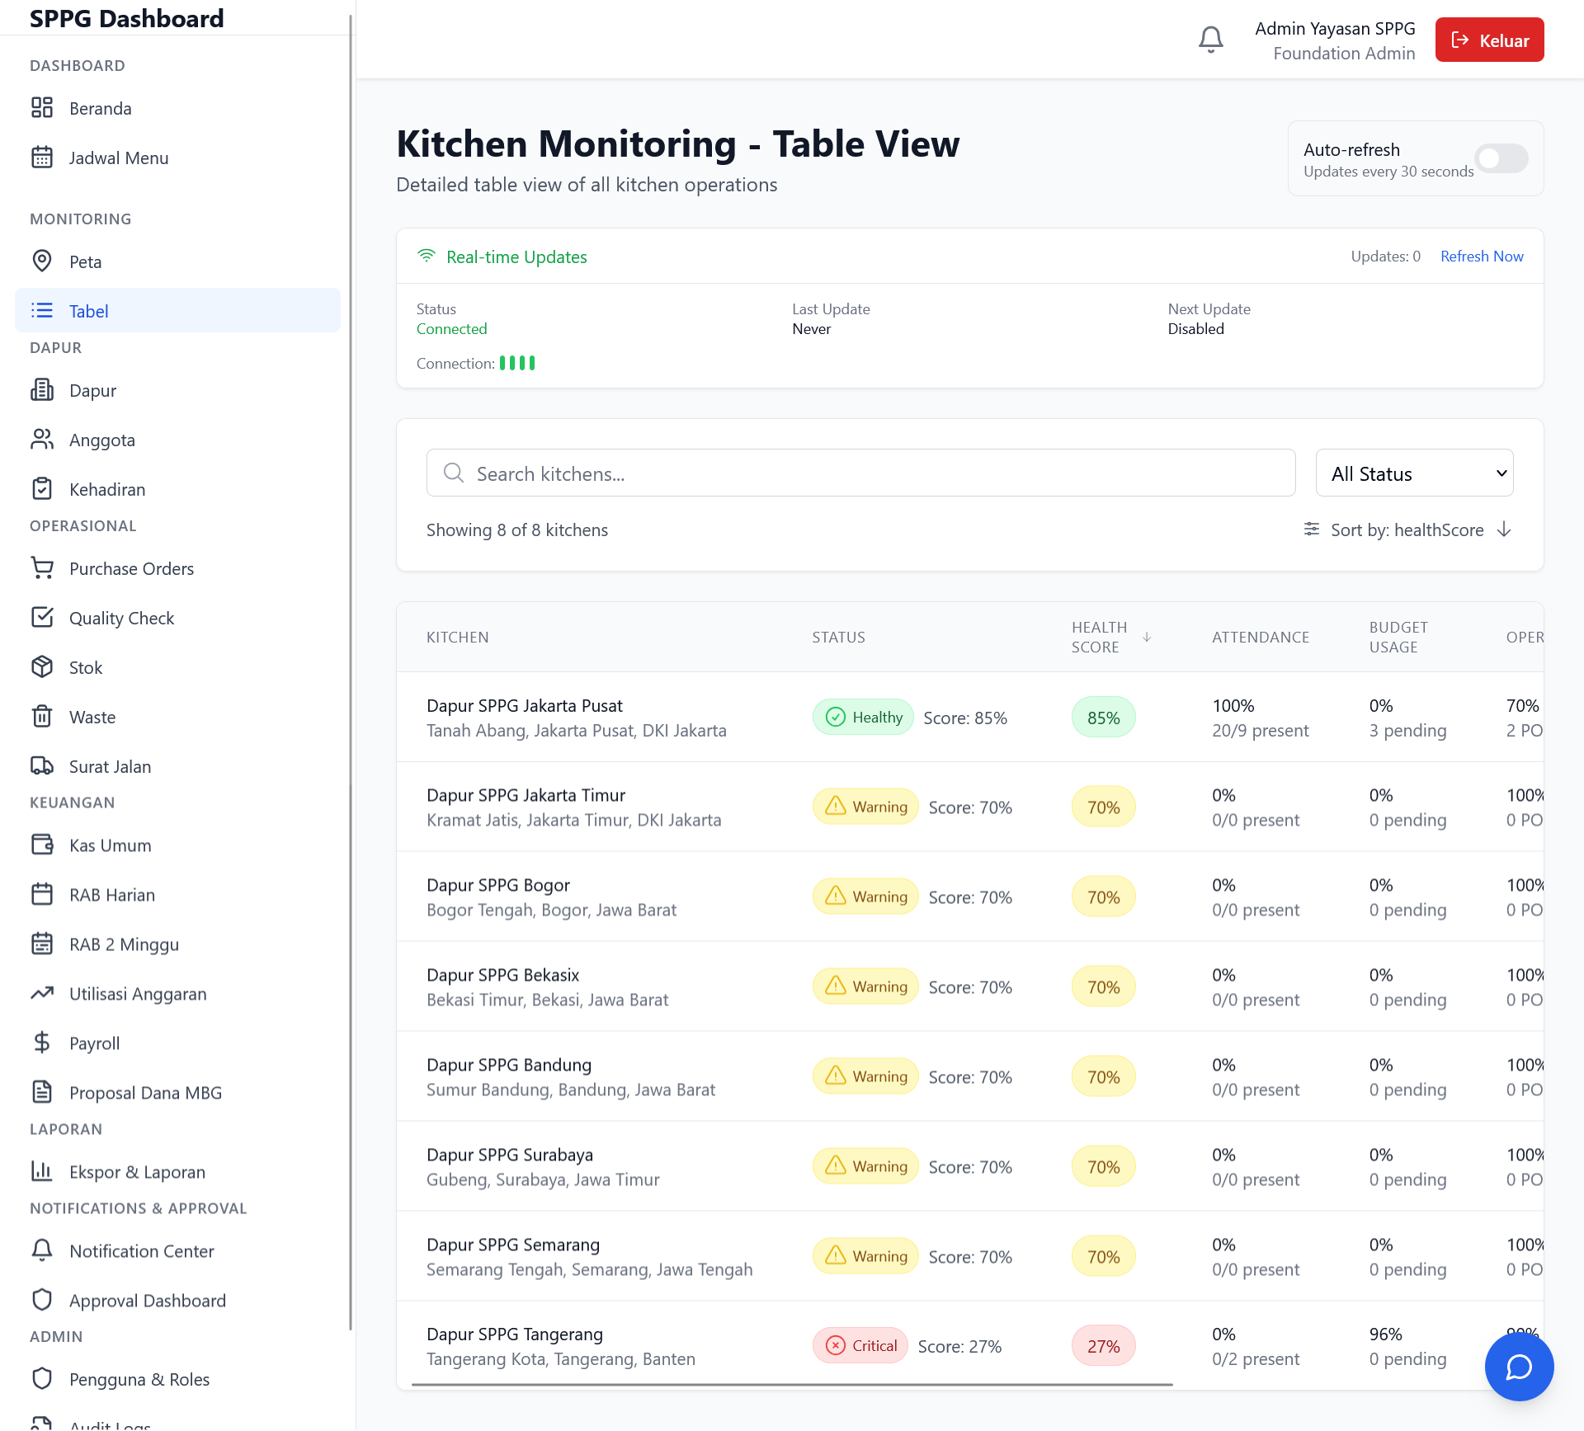The image size is (1584, 1431).
Task: Toggle the sort direction arrow beside healthScore
Action: 1504,530
